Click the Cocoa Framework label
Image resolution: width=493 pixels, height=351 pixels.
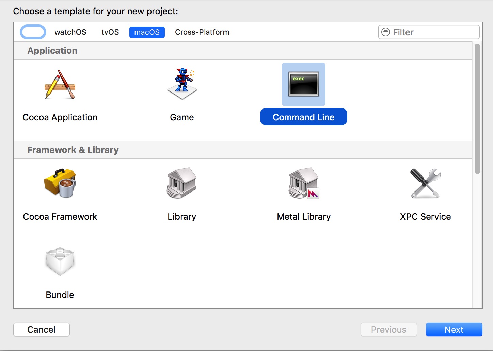[60, 217]
